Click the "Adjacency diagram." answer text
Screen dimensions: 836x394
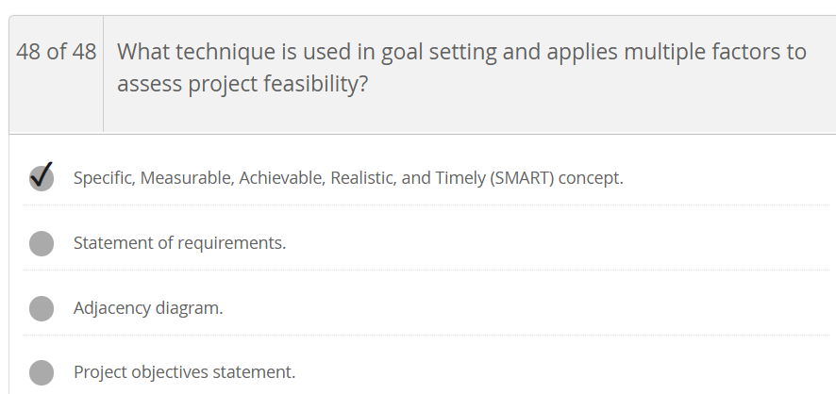pos(148,308)
